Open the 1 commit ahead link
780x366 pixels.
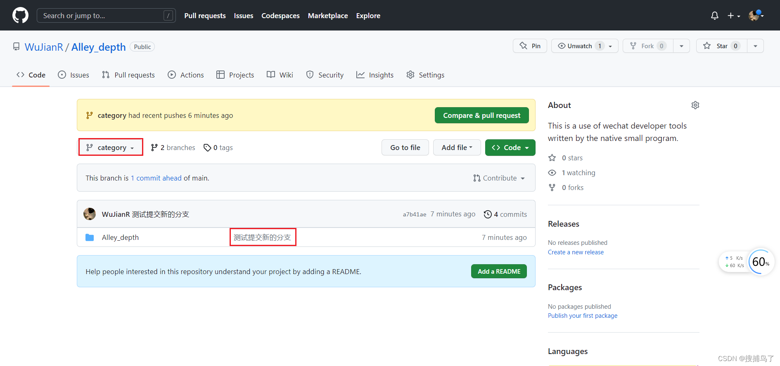click(x=156, y=178)
